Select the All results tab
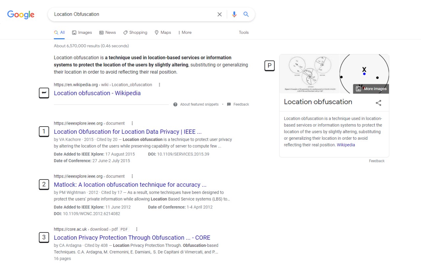 tap(60, 33)
